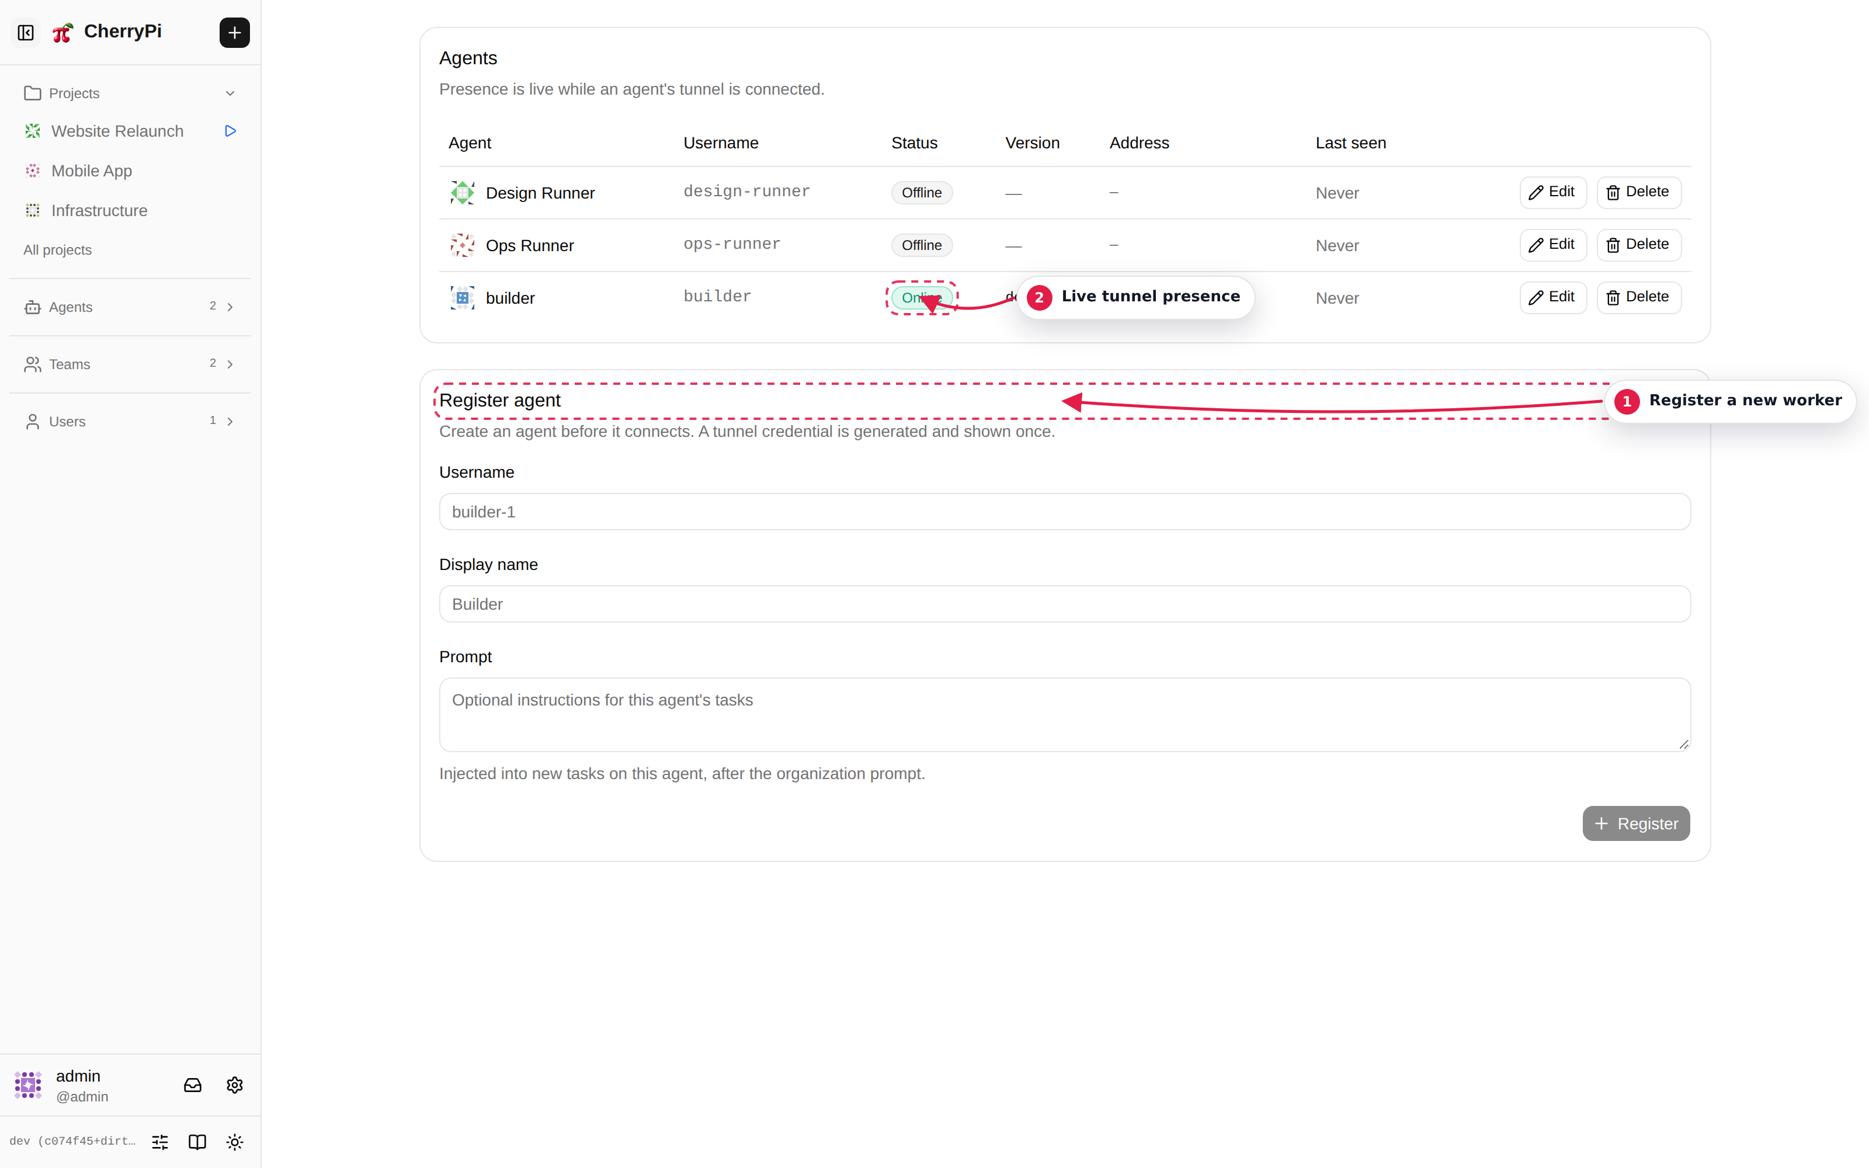Screen dimensions: 1869x1168
Task: Edit the Design Runner agent
Action: [x=1552, y=192]
